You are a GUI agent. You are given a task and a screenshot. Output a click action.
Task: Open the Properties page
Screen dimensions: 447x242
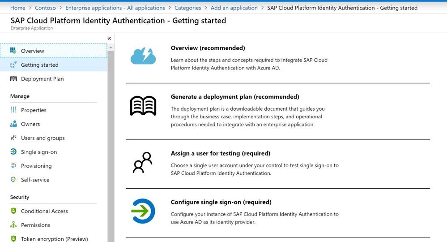pos(54,110)
